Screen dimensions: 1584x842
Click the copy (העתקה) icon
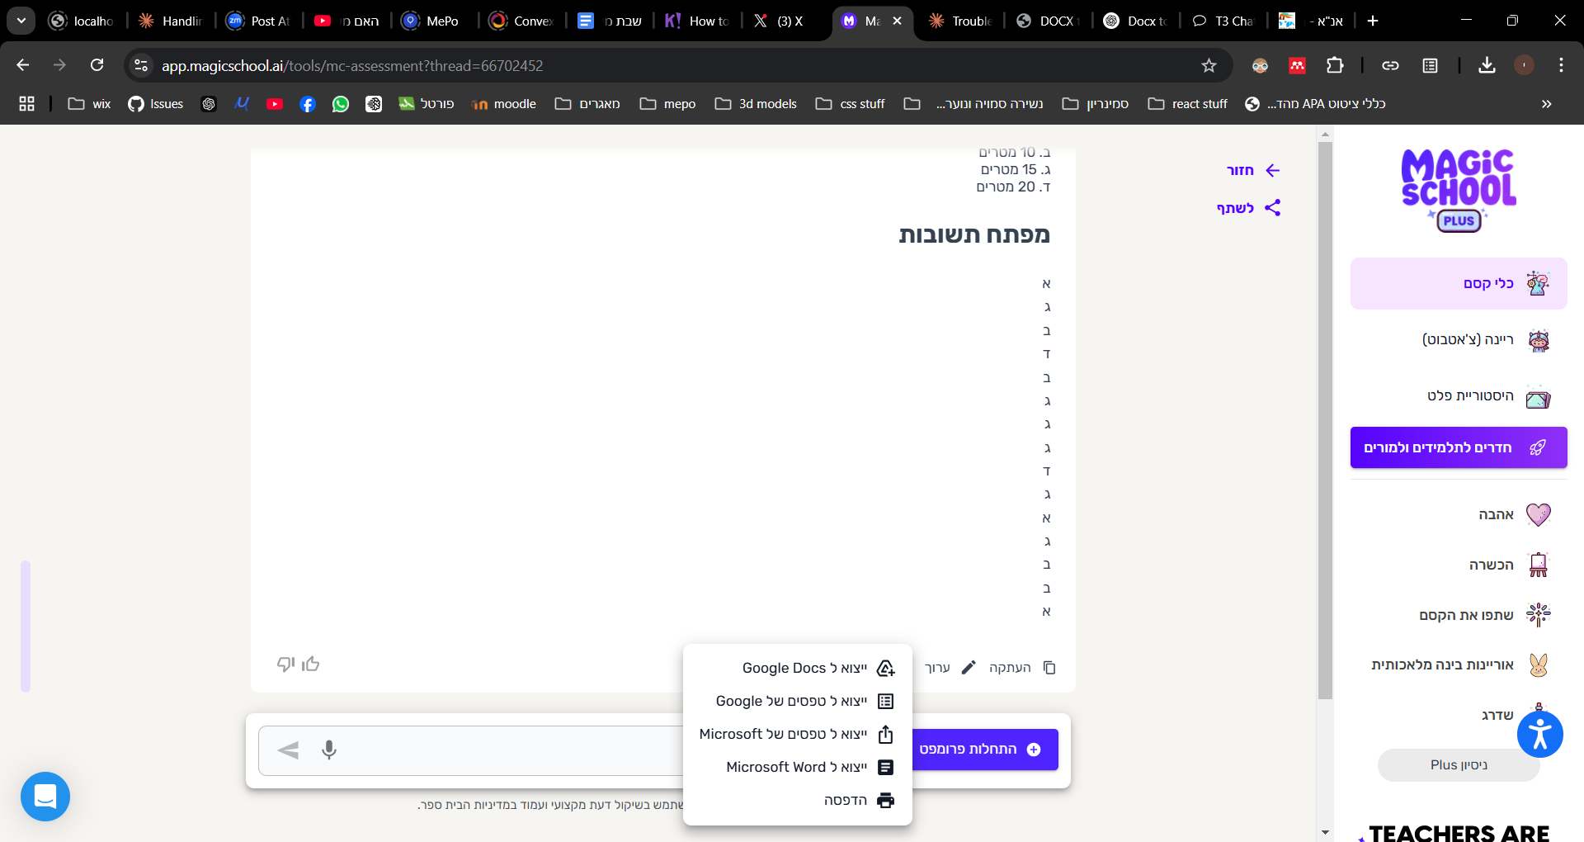[1049, 667]
